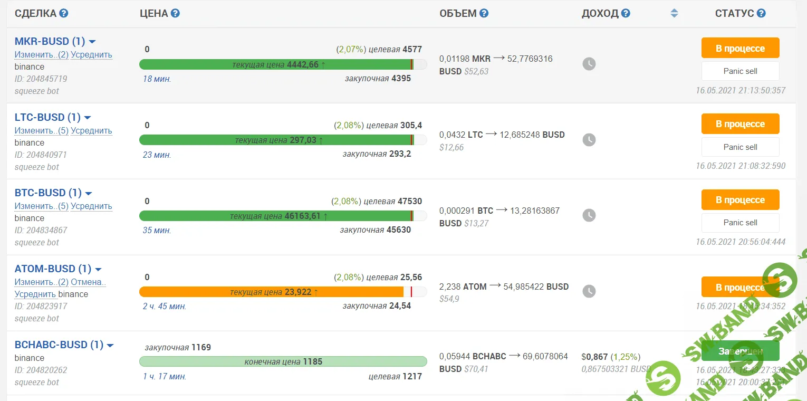Screen dimensions: 807x401
Task: Click the orange ATOM-BUSD price progress bar
Action: (271, 292)
